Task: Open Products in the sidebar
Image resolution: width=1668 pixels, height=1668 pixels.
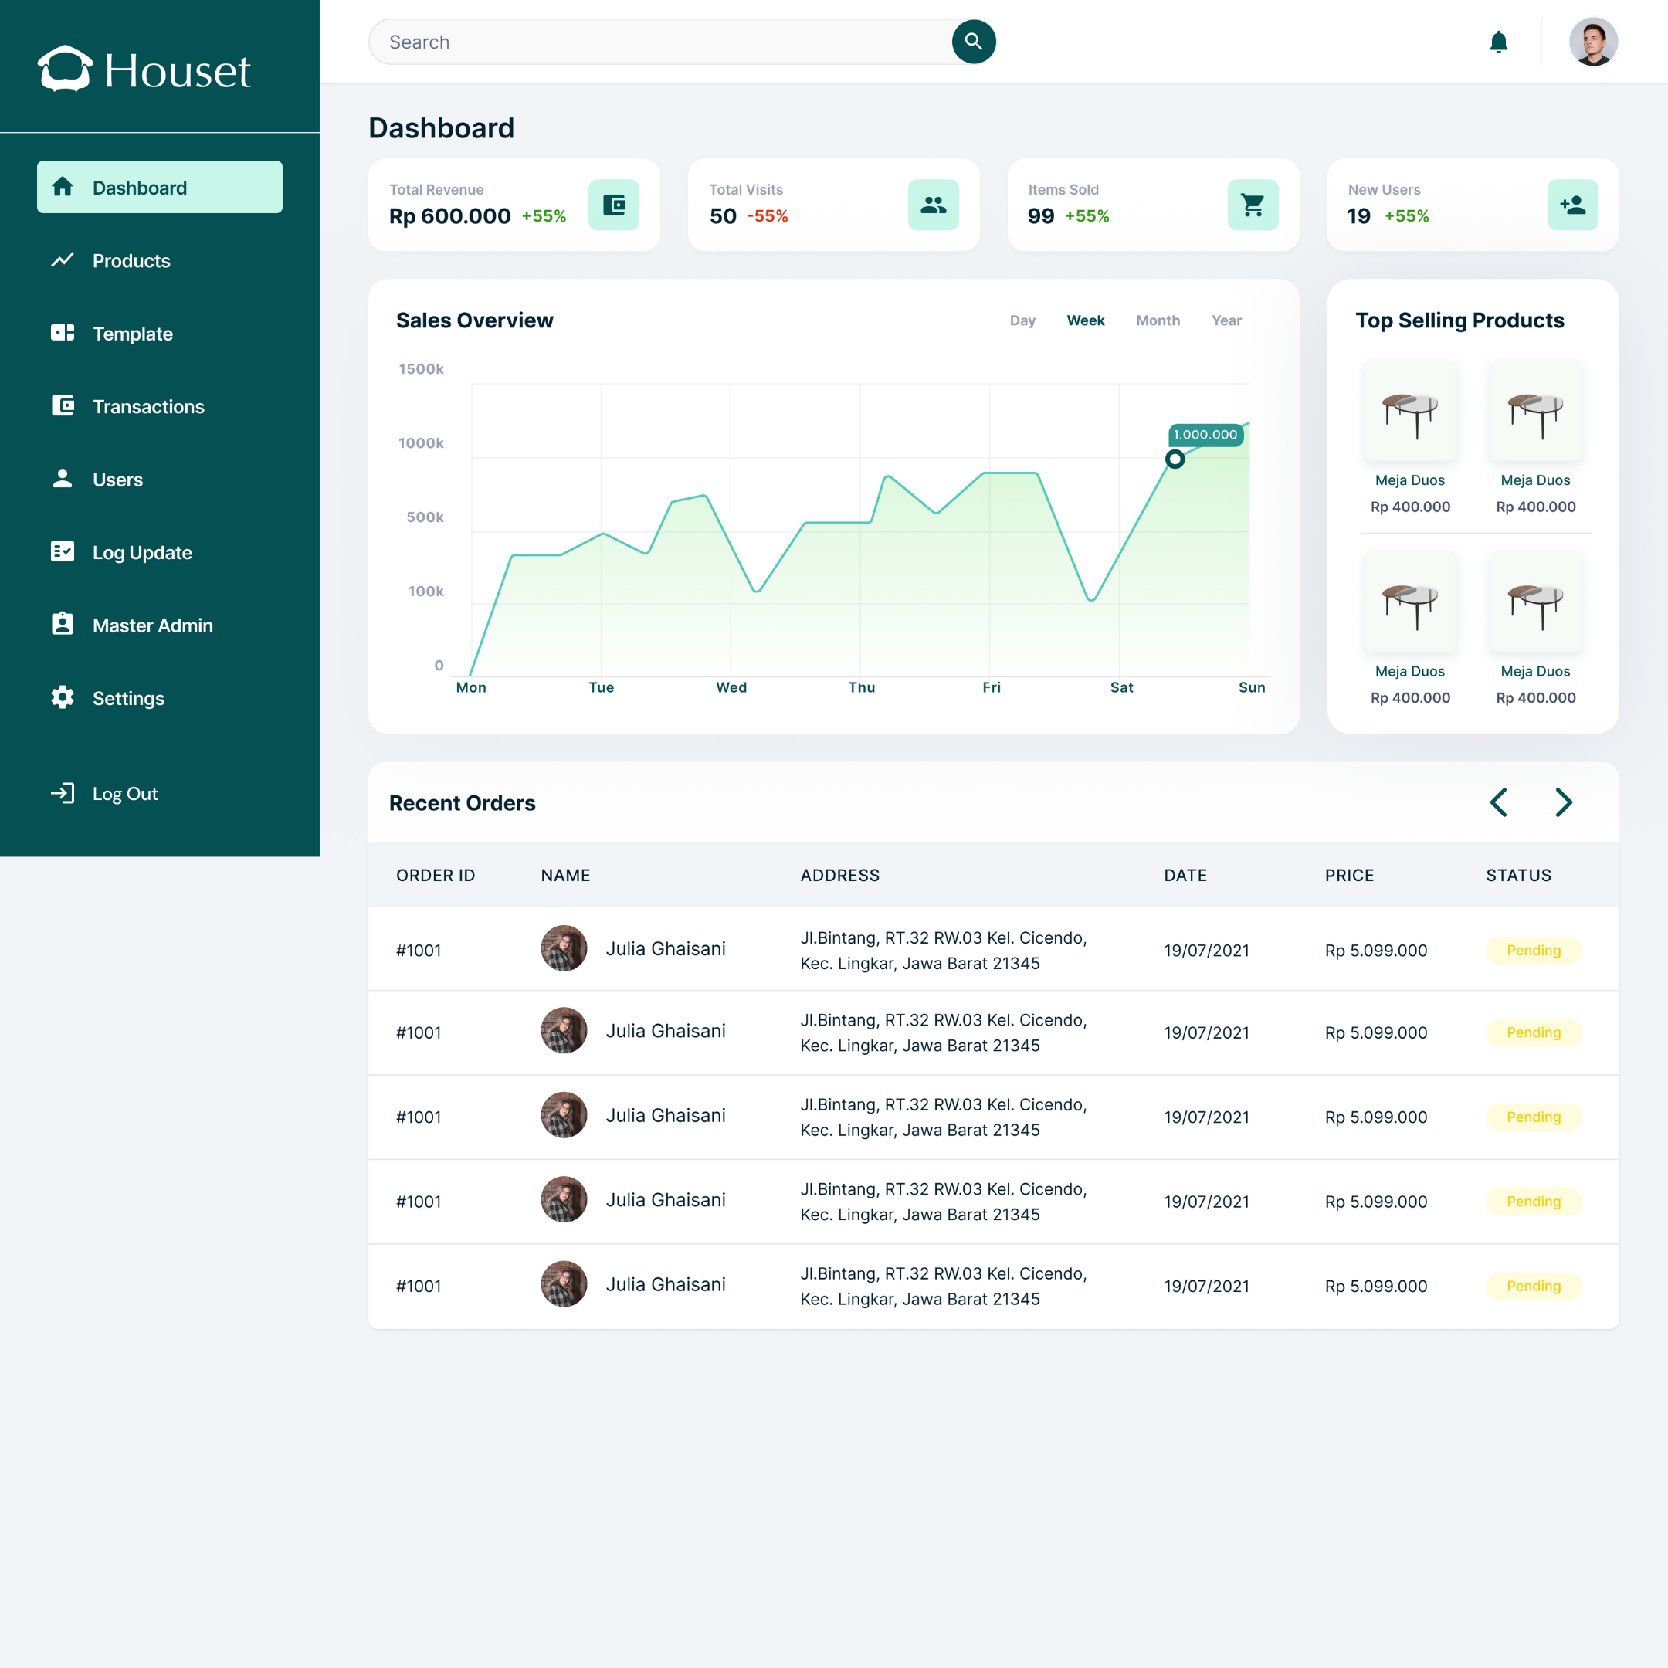Action: tap(131, 261)
